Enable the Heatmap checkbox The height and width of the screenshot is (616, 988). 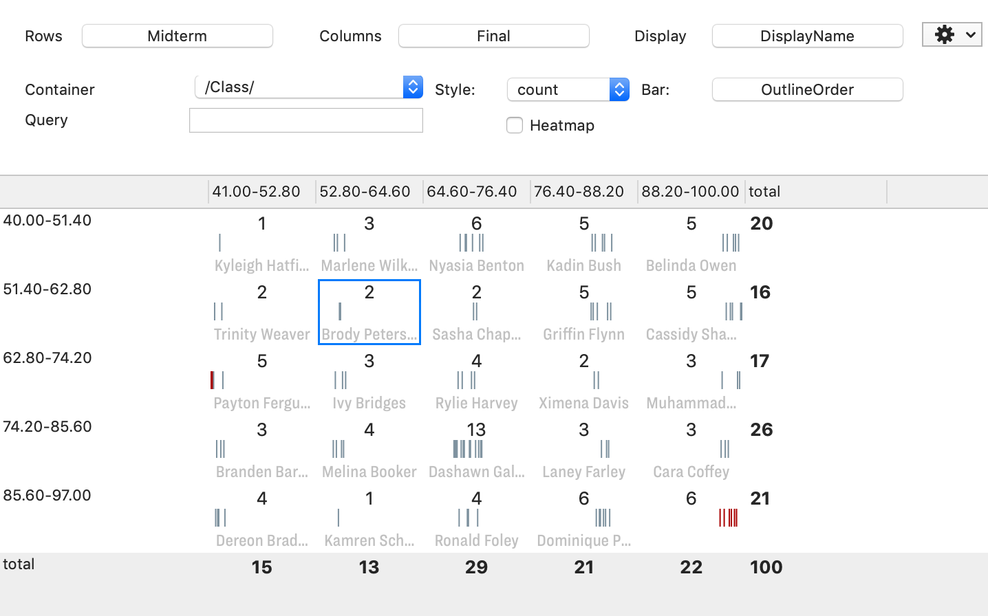515,125
